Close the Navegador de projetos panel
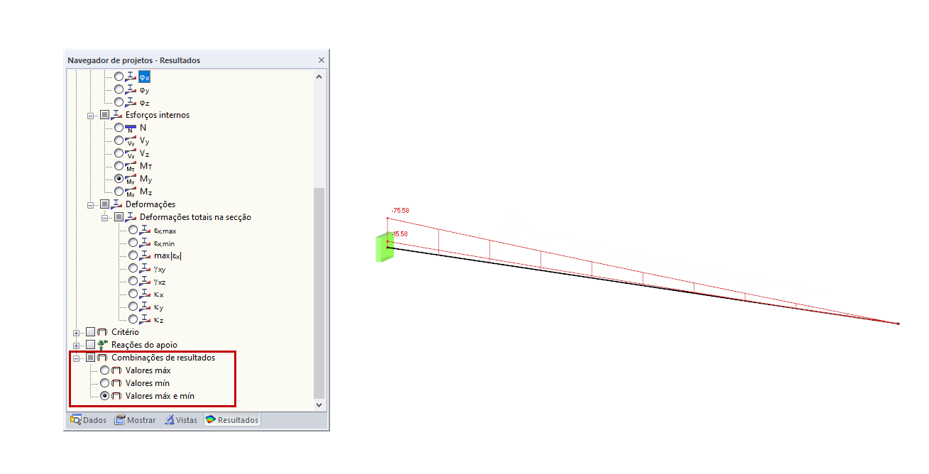This screenshot has height=474, width=929. (321, 60)
